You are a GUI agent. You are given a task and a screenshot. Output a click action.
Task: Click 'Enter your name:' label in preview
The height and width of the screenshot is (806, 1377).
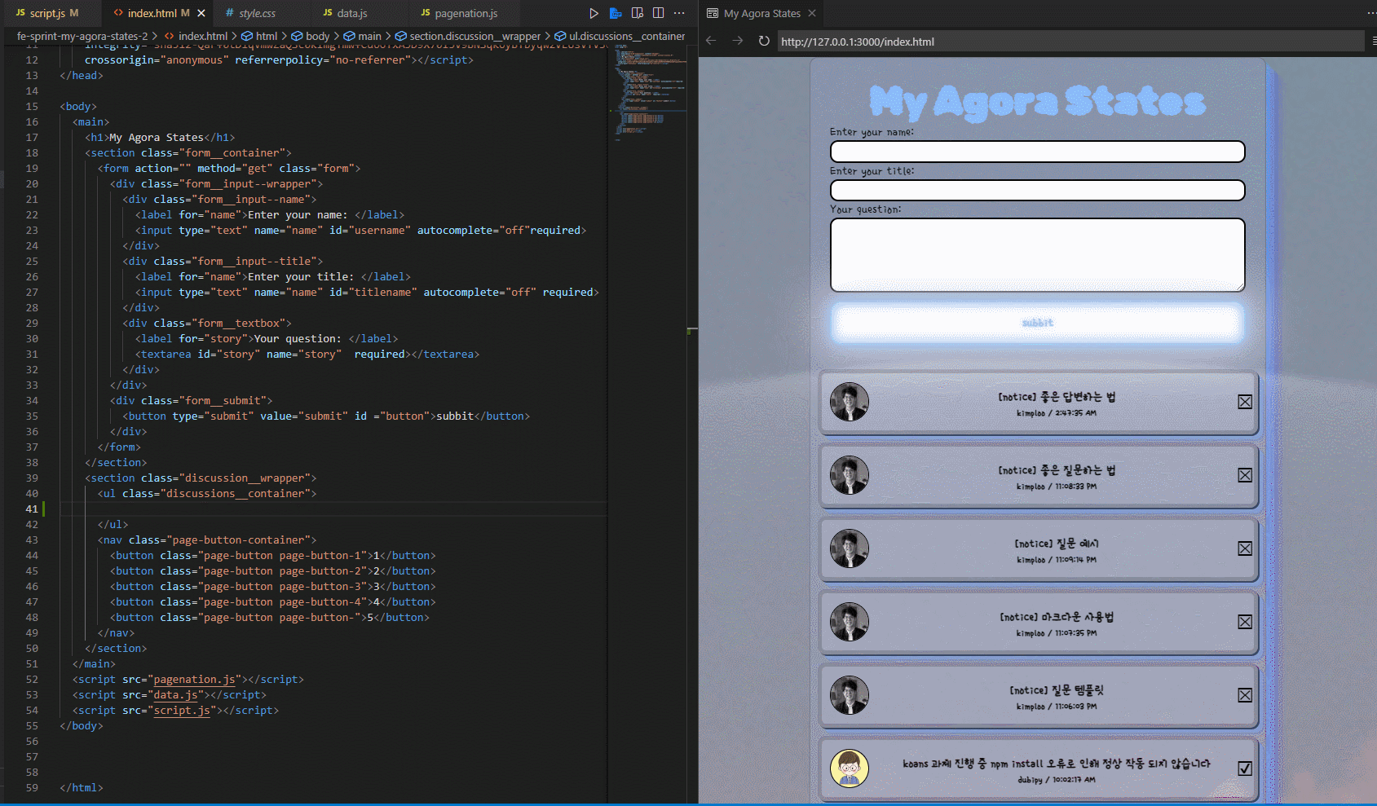(x=872, y=132)
